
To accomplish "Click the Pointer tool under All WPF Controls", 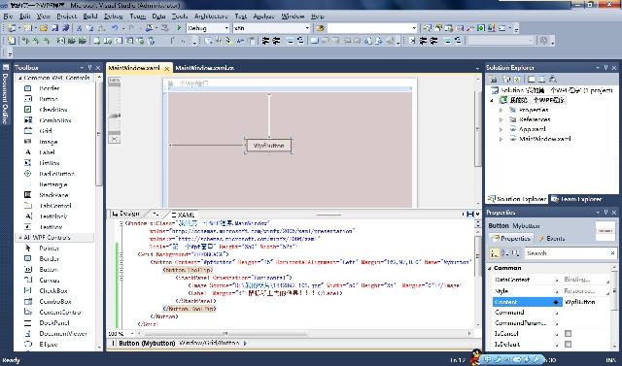I will pyautogui.click(x=49, y=249).
